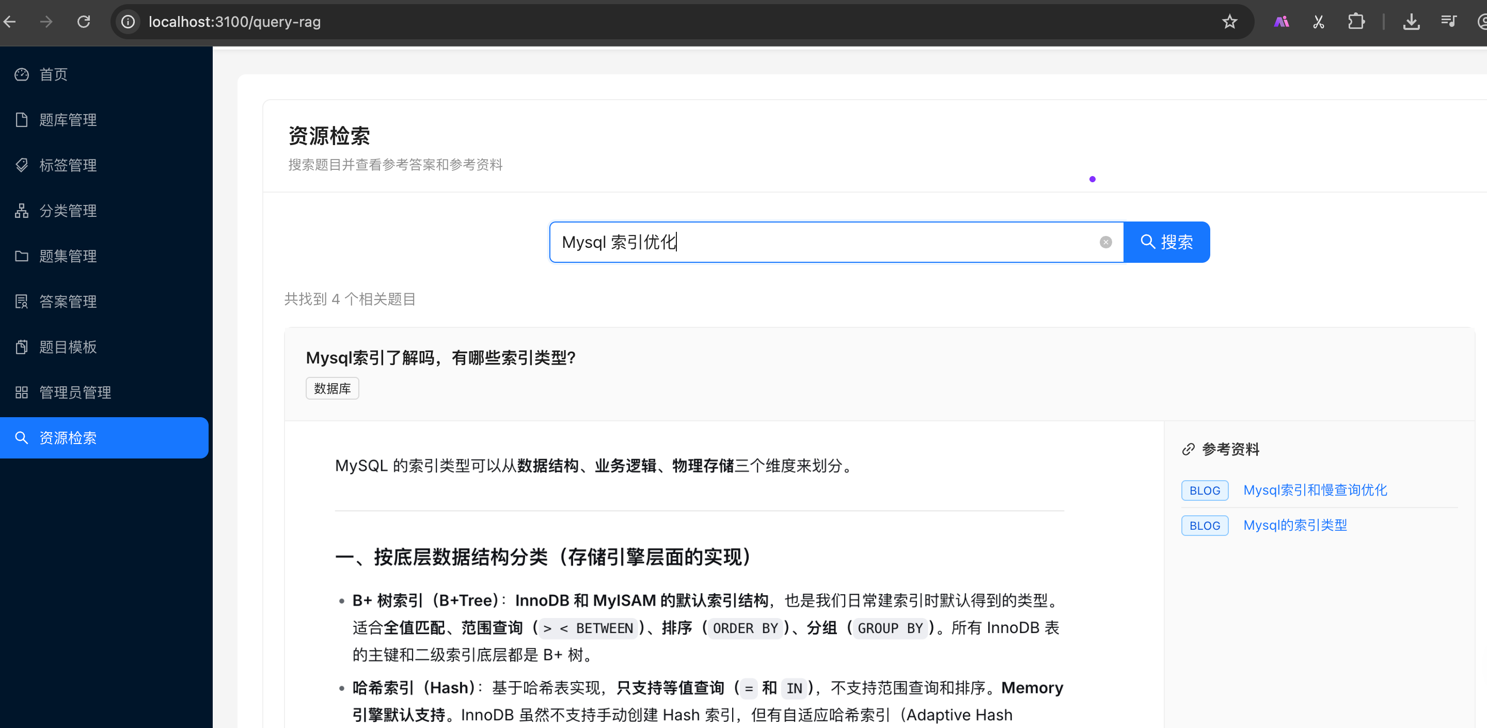Open 题集管理 menu item
Screen dimensions: 1487x728
[104, 256]
